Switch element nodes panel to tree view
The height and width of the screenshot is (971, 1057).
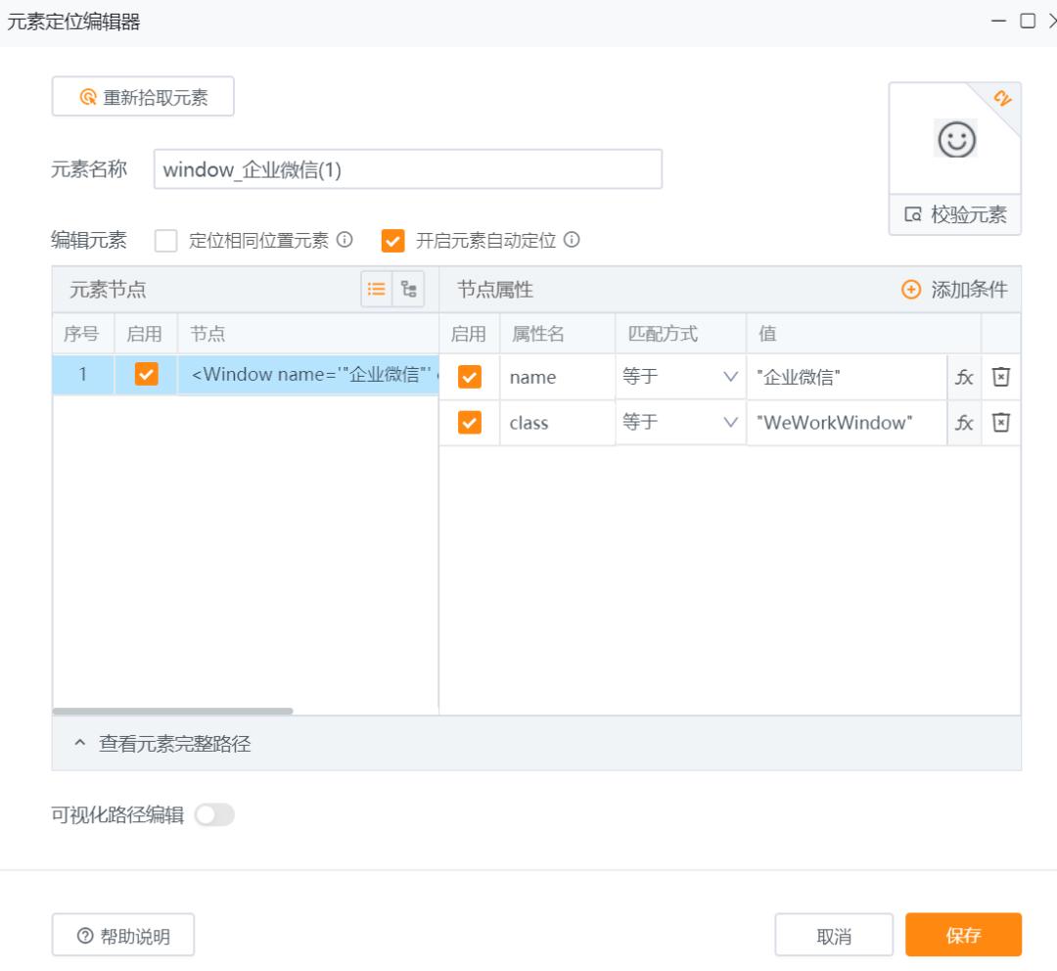tap(410, 290)
